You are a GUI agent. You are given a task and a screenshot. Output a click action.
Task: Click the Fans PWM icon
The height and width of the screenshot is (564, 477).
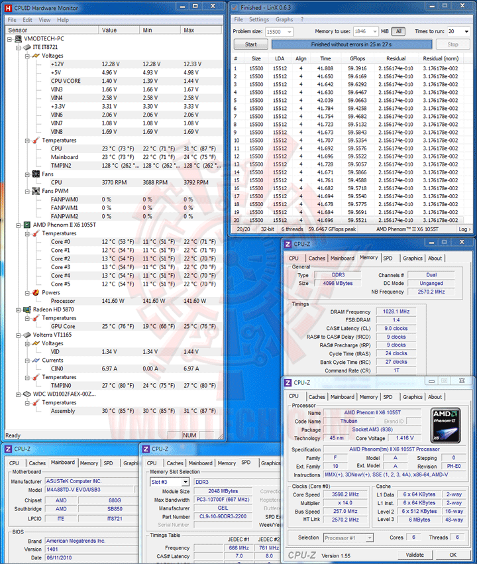pos(36,191)
